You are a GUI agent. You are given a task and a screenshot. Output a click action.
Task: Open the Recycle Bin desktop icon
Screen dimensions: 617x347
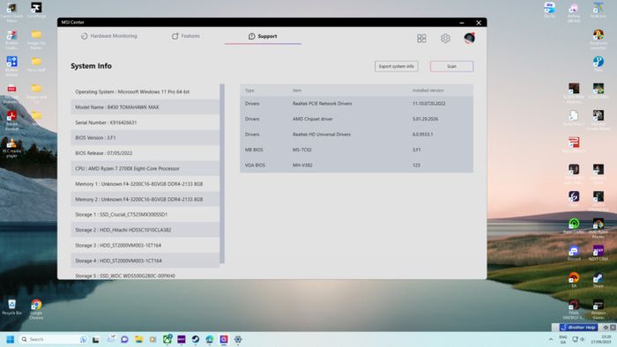[11, 307]
